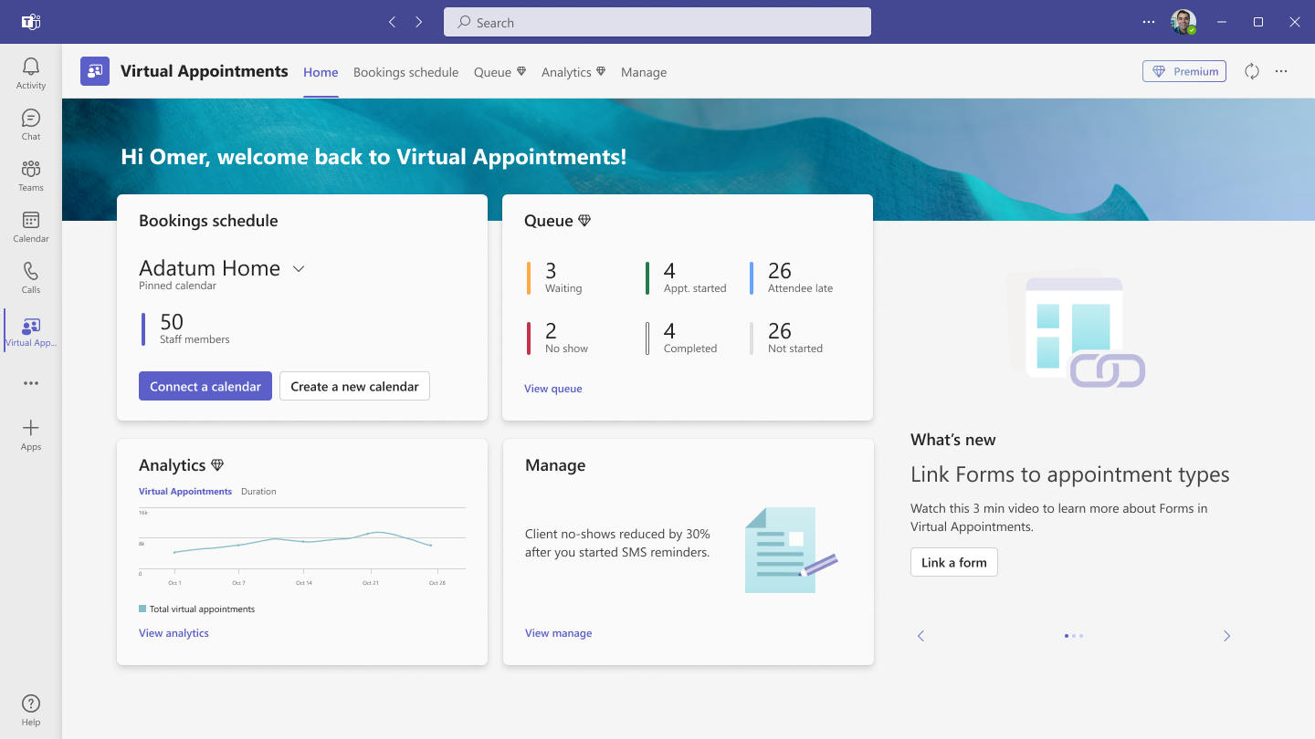The height and width of the screenshot is (739, 1315).
Task: Click the Teams logo in the title bar
Action: (30, 21)
